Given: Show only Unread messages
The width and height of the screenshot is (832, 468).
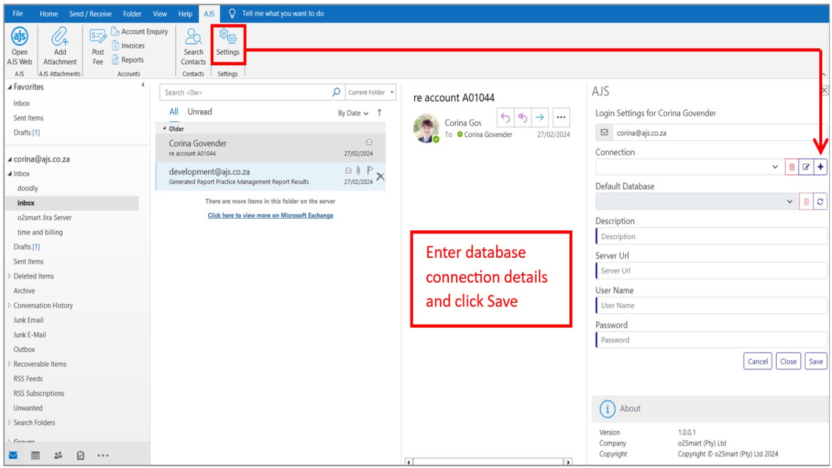Looking at the screenshot, I should (x=200, y=112).
